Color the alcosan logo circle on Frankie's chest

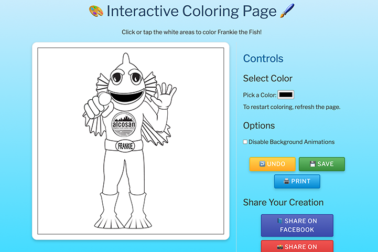[x=124, y=125]
